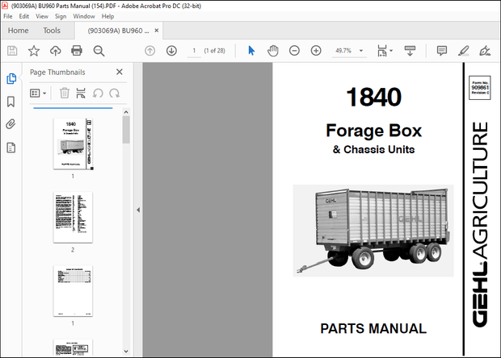
Task: Open the Help menu
Action: [x=107, y=16]
